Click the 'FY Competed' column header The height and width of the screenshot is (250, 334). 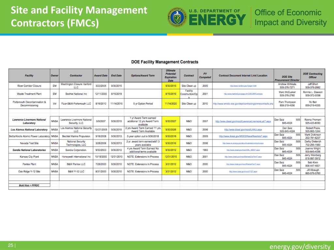pos(205,76)
